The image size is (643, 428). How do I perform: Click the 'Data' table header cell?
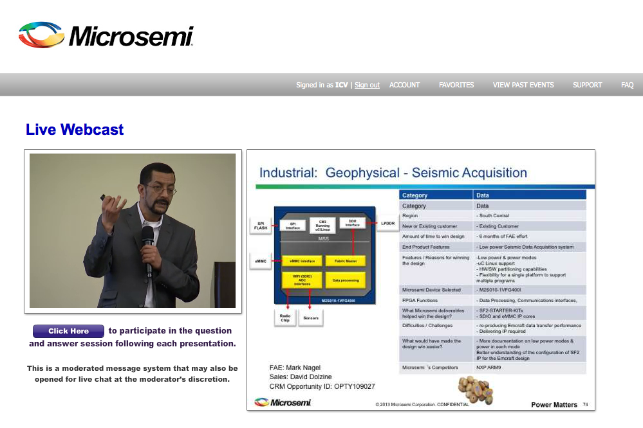point(530,195)
